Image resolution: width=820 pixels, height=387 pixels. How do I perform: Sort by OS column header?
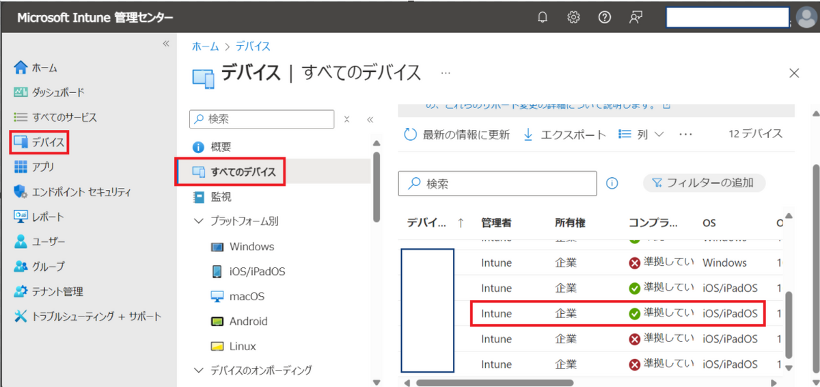tap(709, 223)
